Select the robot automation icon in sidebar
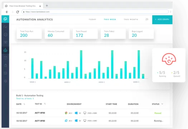 (5, 50)
